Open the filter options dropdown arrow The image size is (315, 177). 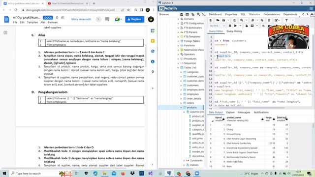pos(293,20)
